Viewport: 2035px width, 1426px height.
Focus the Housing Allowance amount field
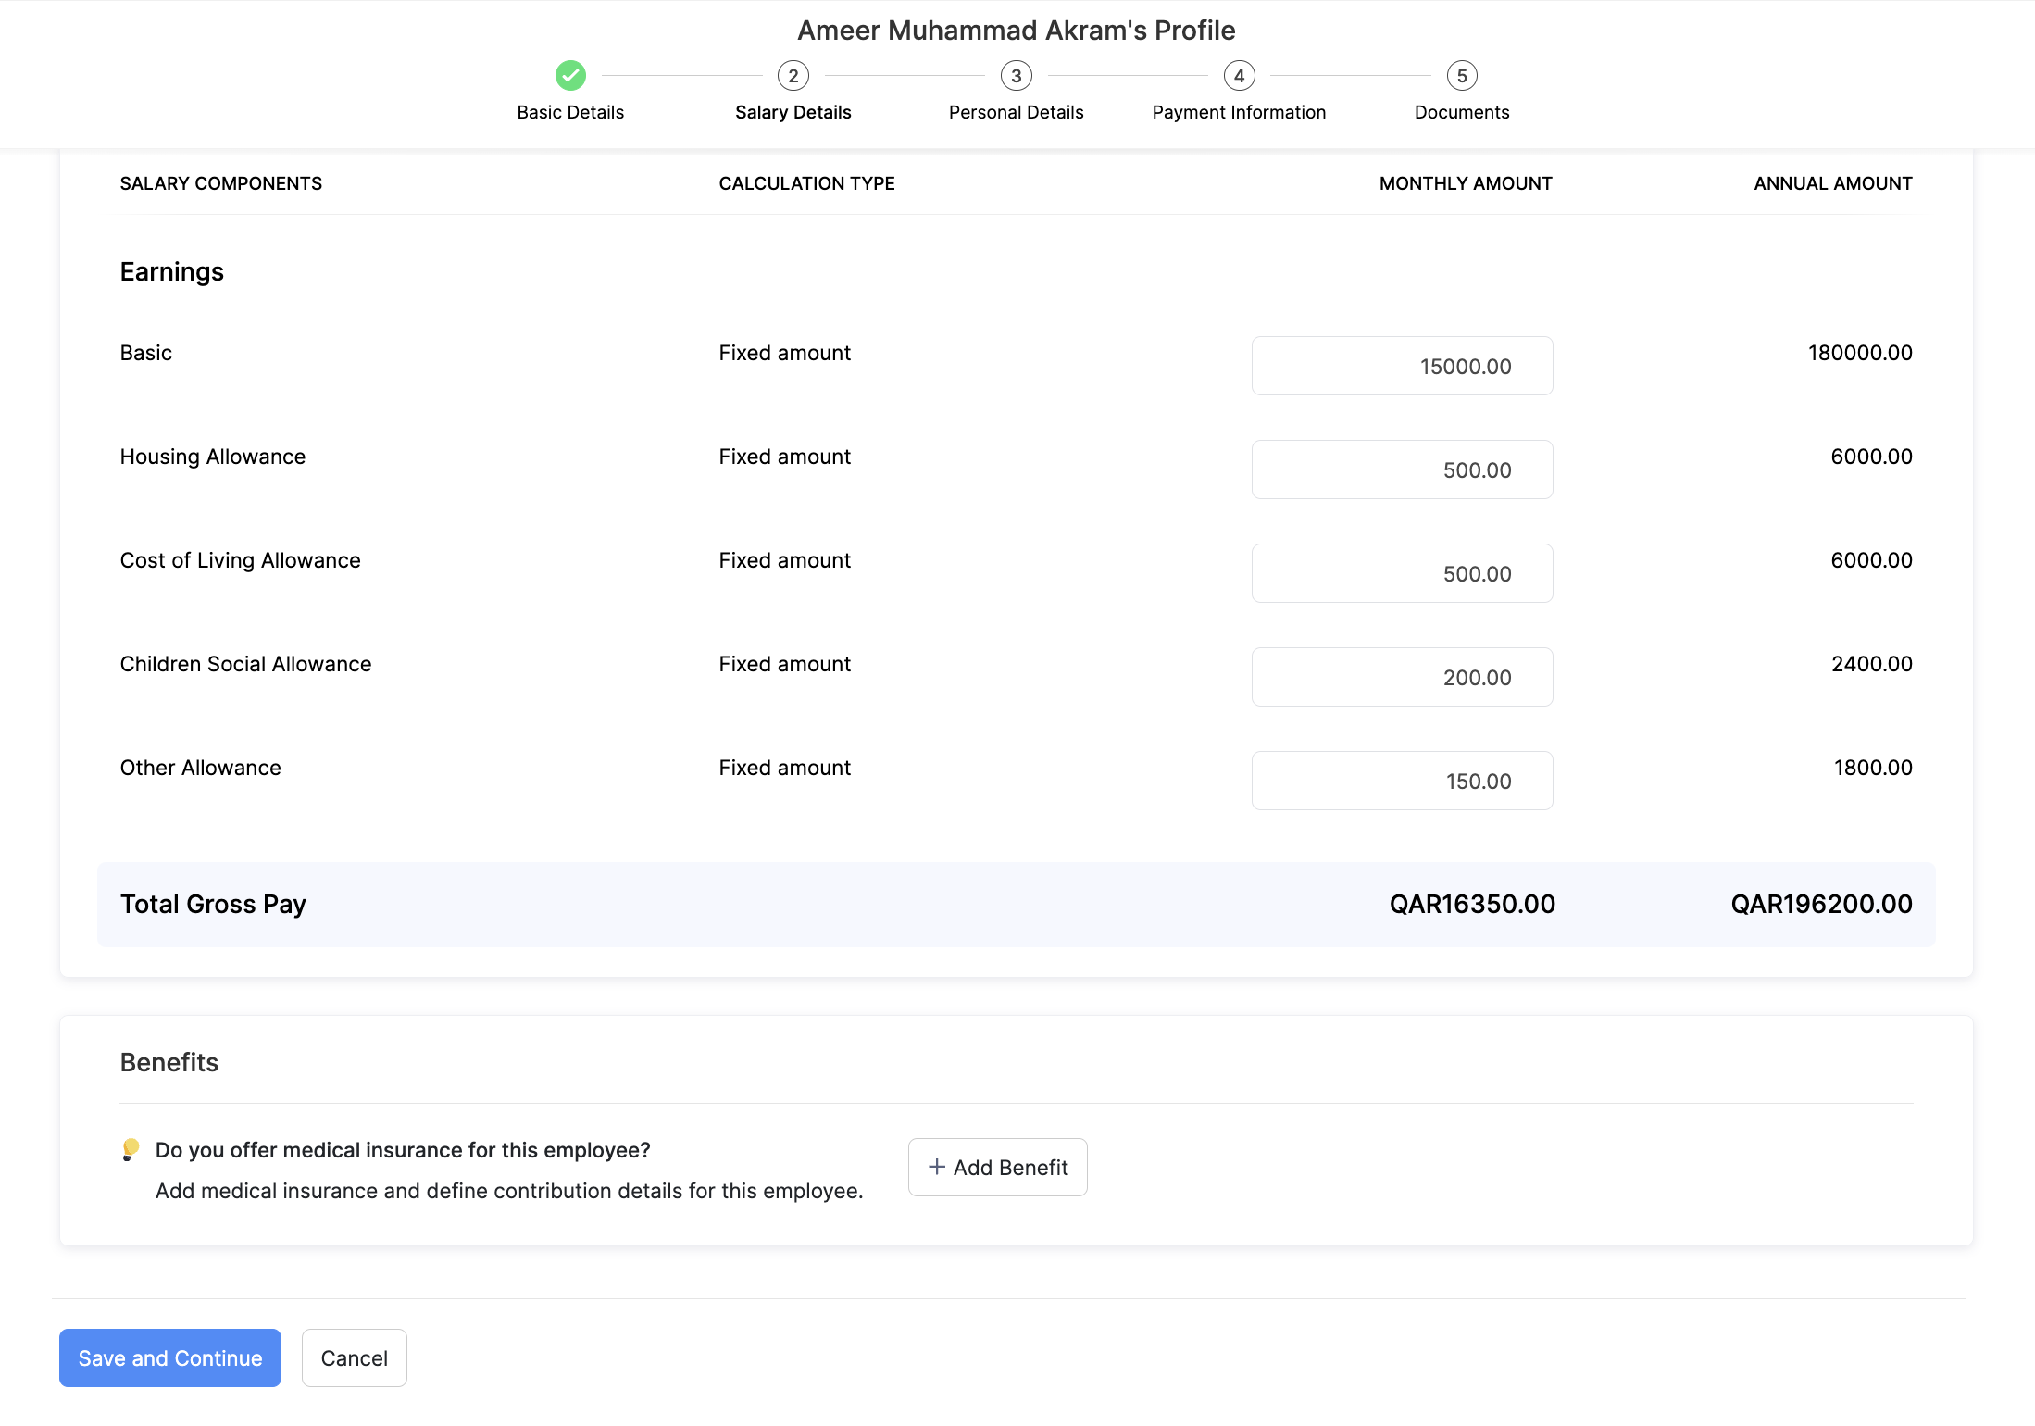1402,469
